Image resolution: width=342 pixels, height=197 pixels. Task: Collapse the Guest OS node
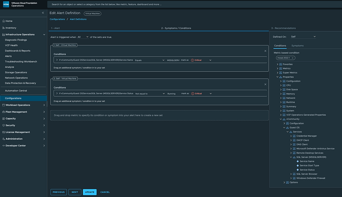284,128
